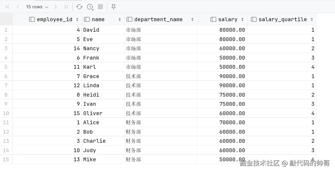This screenshot has height=172, width=335.
Task: Click the 90000.00 salary cell for Grace
Action: pyautogui.click(x=232, y=76)
